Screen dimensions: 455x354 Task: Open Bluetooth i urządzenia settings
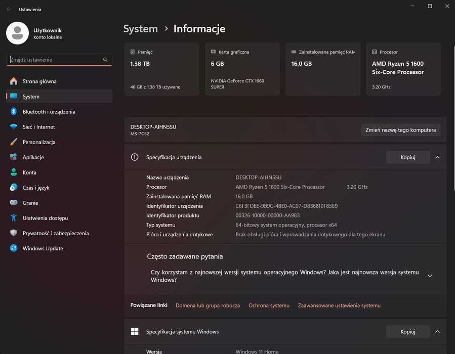[x=59, y=112]
